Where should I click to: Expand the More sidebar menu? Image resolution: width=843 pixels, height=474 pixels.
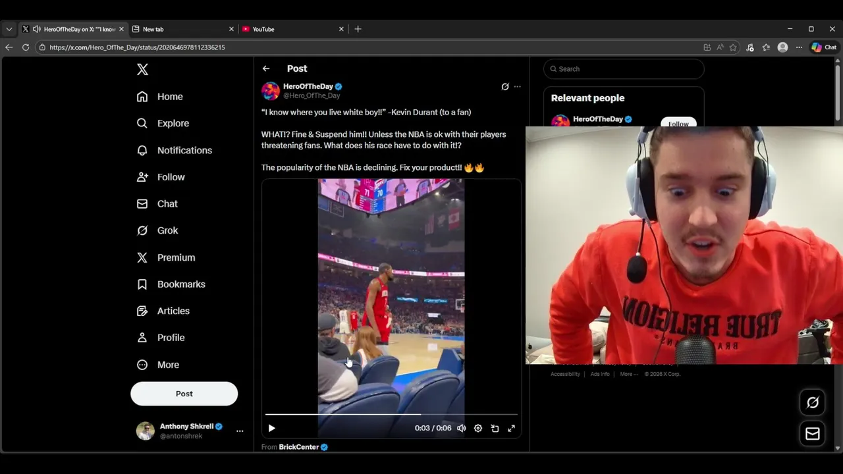pyautogui.click(x=157, y=365)
